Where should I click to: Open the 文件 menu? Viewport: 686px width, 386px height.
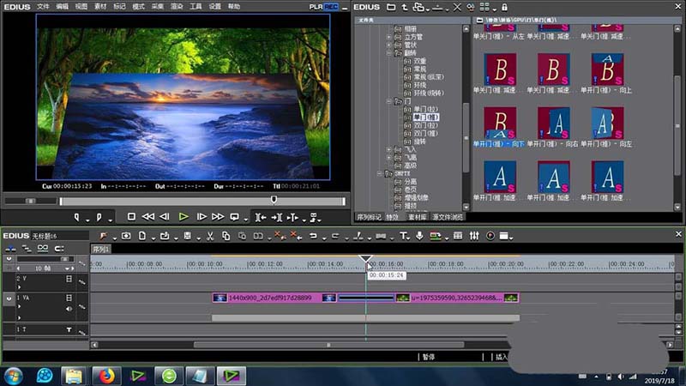coord(43,6)
